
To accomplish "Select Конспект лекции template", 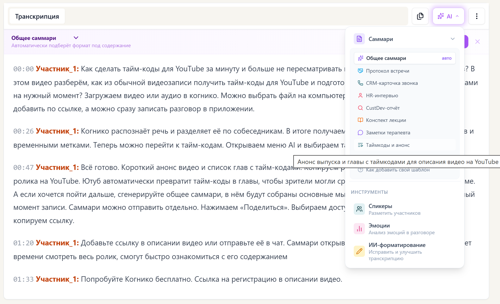I will tap(405, 120).
